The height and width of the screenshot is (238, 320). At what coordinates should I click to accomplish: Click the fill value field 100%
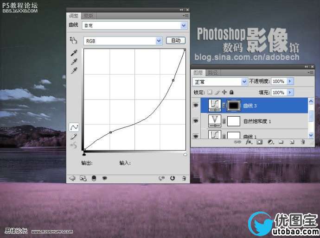(278, 93)
